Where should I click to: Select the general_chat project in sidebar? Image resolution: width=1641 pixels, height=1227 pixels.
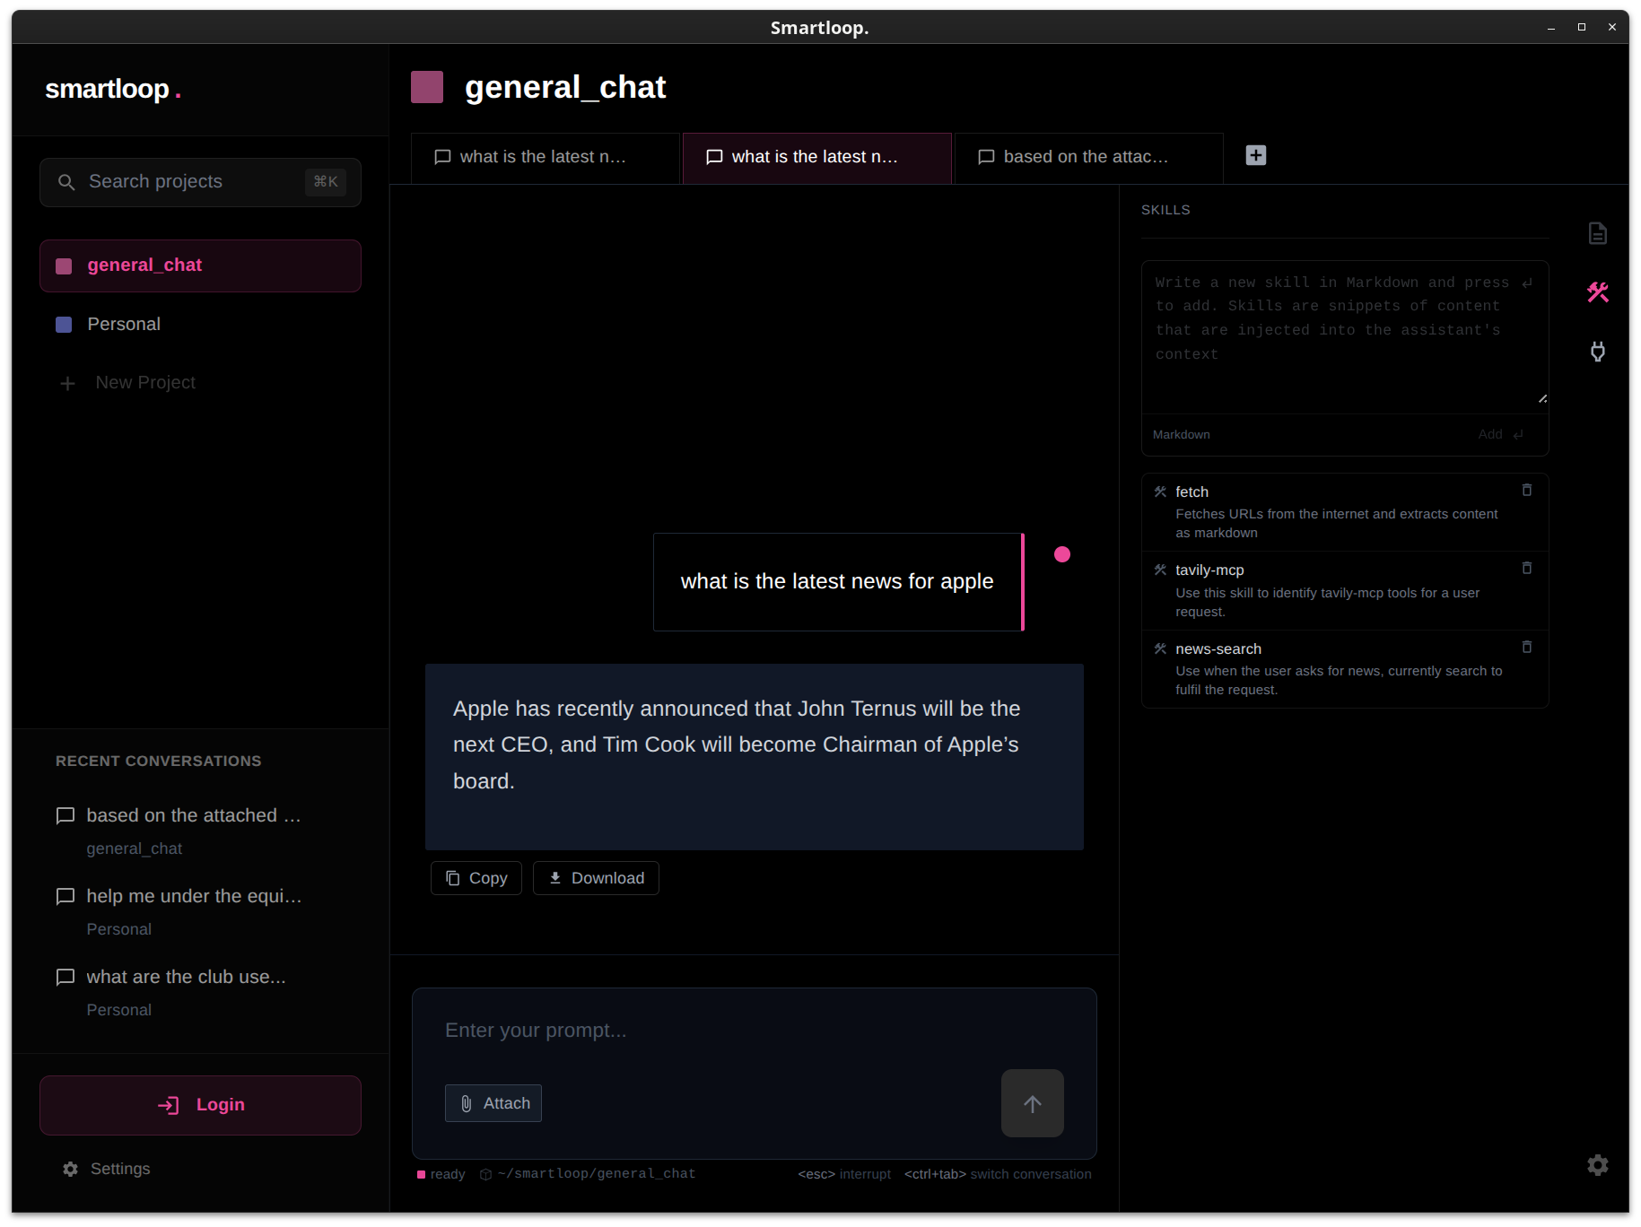tap(200, 265)
